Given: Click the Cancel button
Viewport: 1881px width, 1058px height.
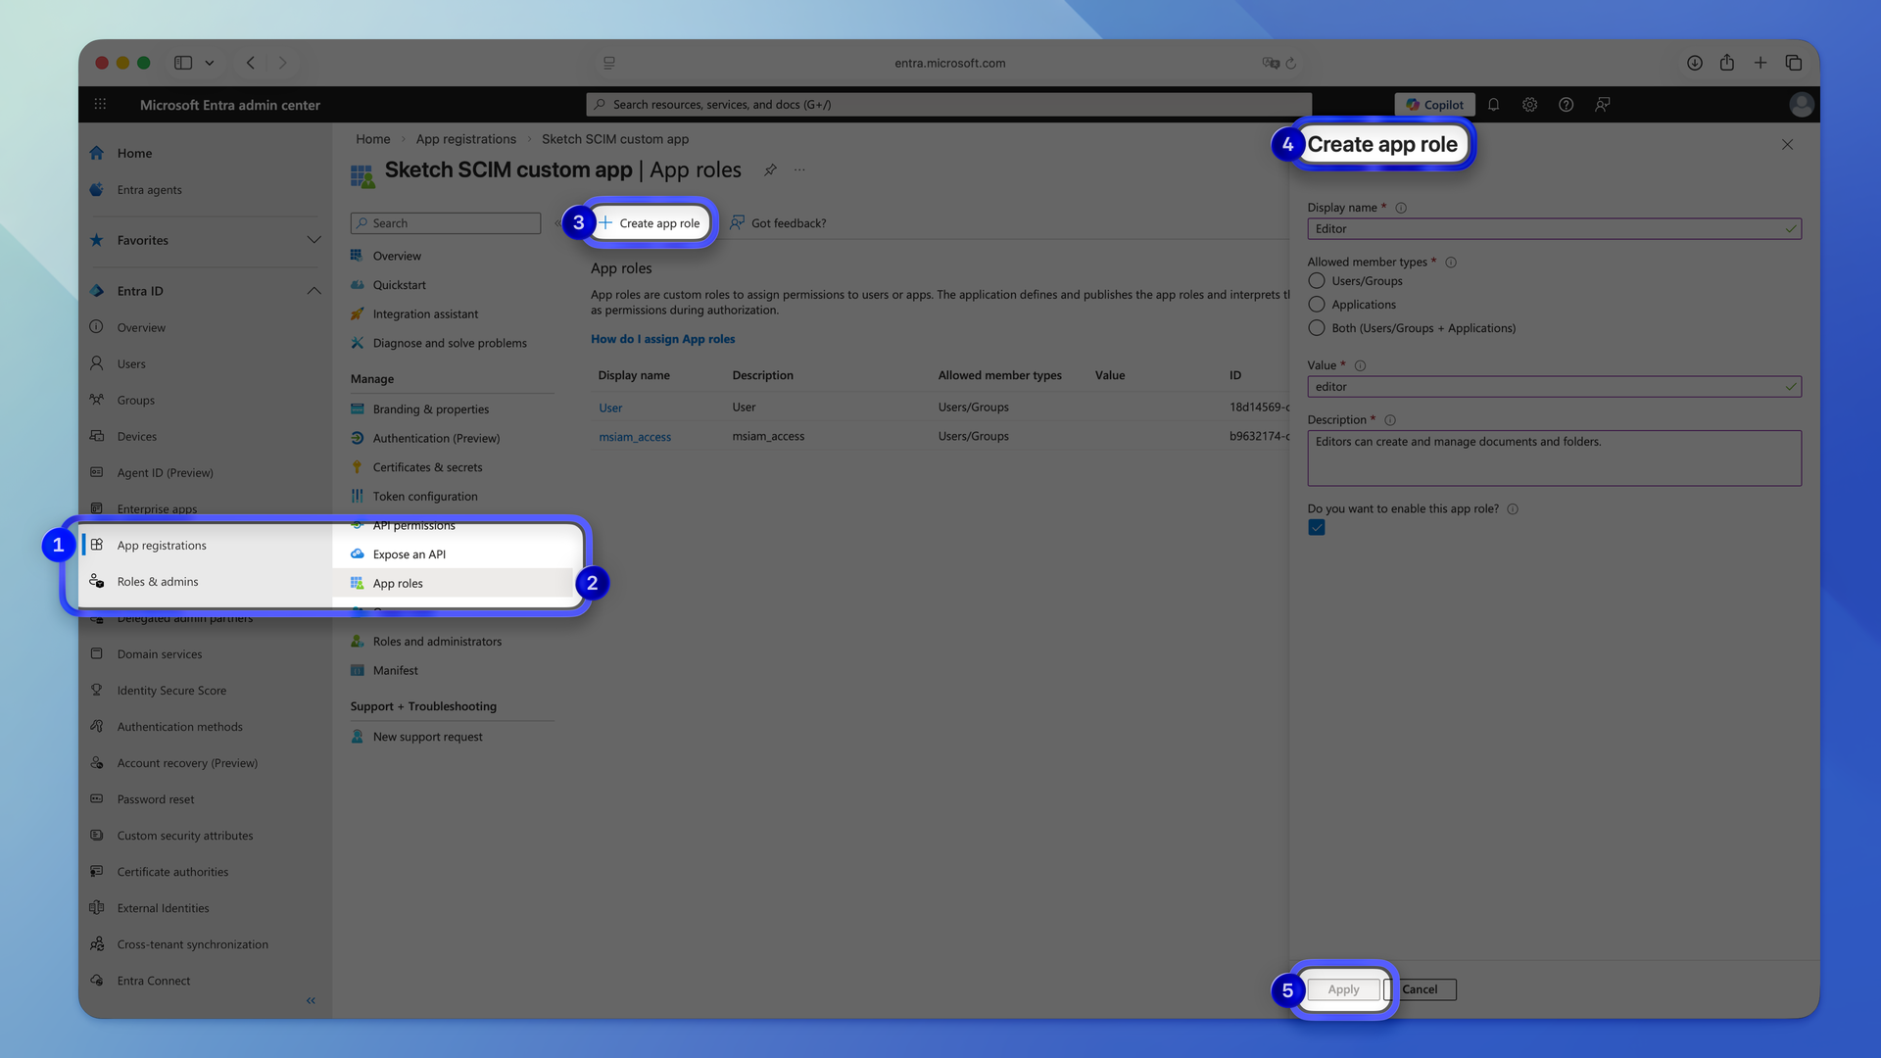Looking at the screenshot, I should coord(1420,989).
